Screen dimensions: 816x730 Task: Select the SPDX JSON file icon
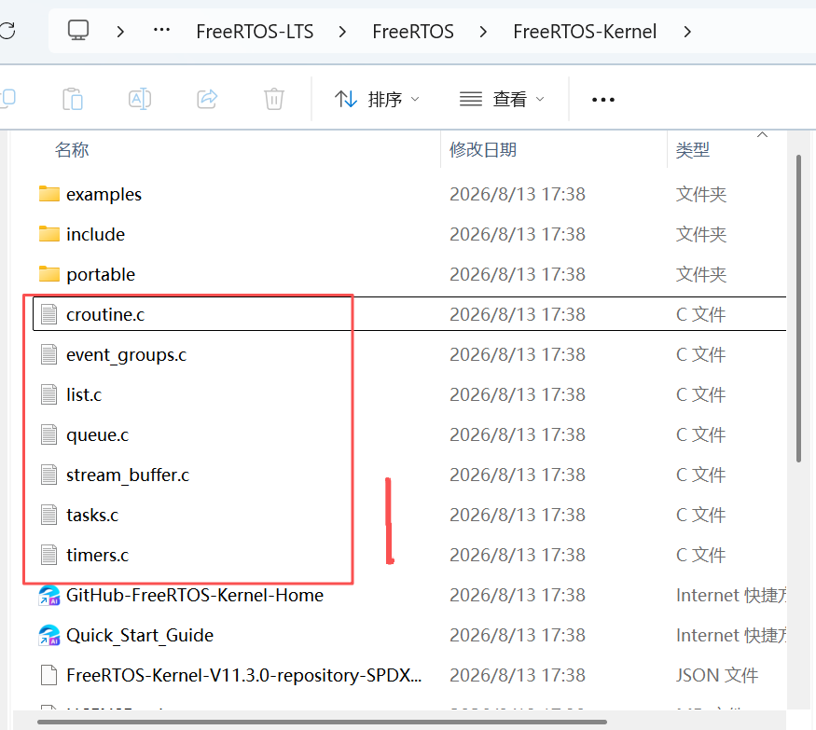[x=48, y=675]
